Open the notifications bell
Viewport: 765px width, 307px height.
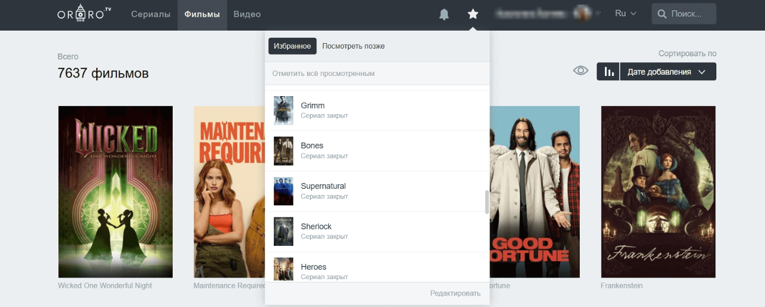click(444, 14)
